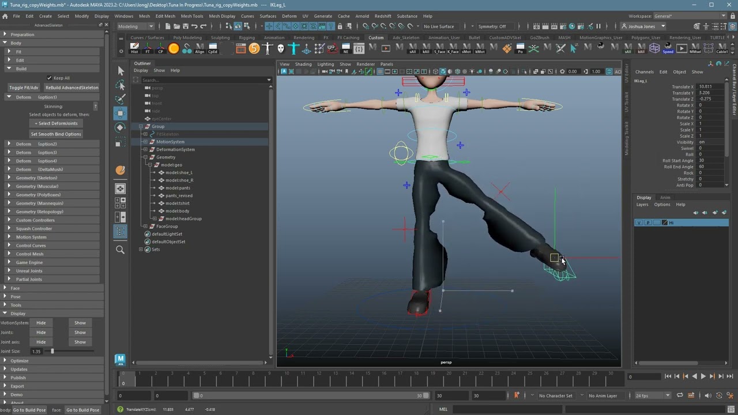Click the outliner search magnifier in Tool Box

click(121, 250)
